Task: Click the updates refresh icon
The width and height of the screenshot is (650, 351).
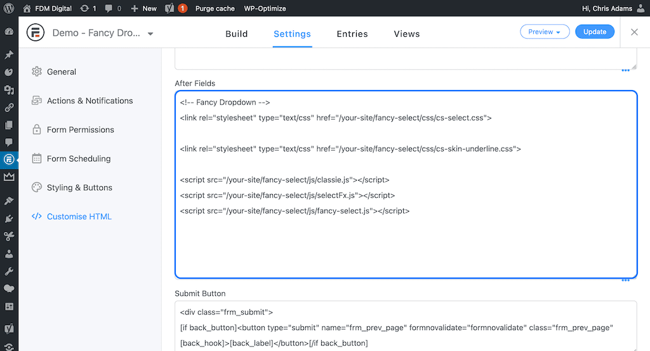Action: (85, 8)
